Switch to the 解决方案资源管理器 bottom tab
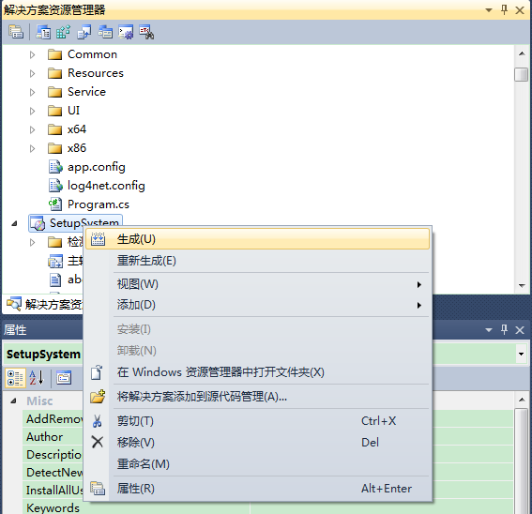532x514 pixels. tap(44, 304)
